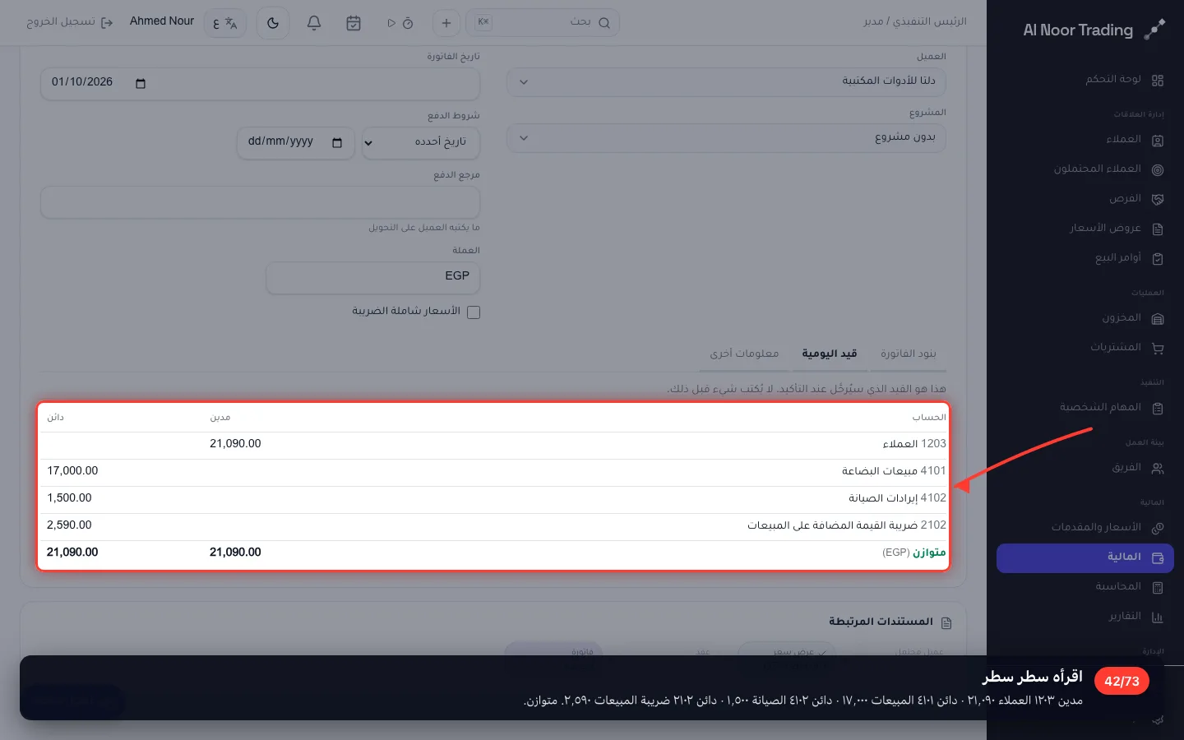
Task: Go to أوامر البيع sales orders
Action: [x=1085, y=258]
